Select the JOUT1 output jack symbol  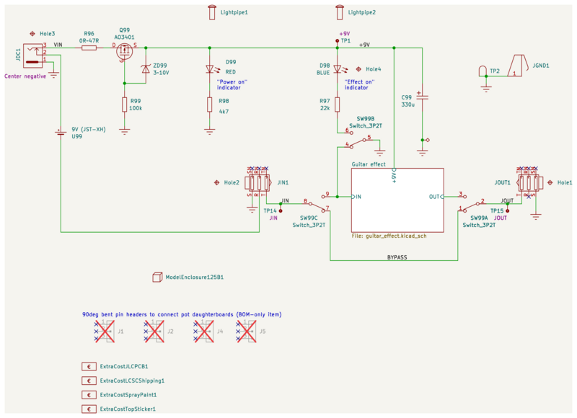529,183
